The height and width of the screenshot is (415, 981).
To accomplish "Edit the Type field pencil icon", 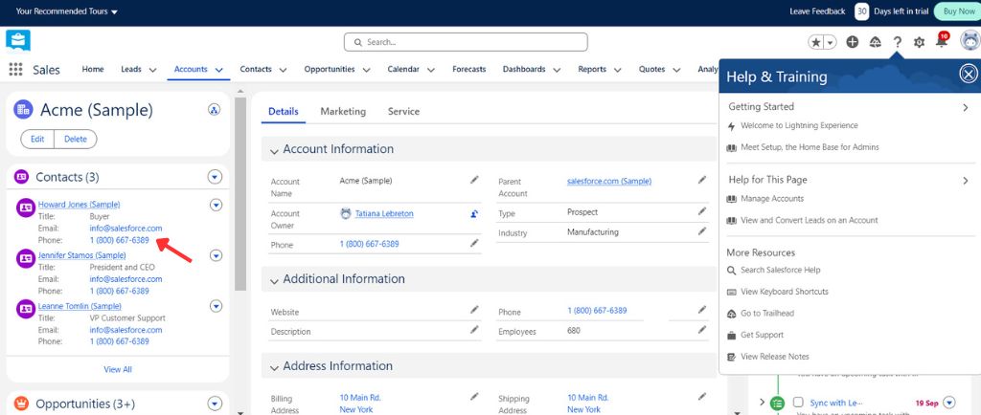I will click(x=702, y=211).
